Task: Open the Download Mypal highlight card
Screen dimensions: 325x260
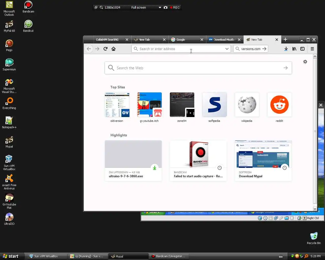Action: [263, 161]
